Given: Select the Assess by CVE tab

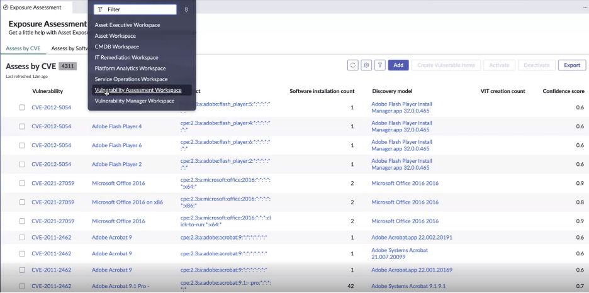Looking at the screenshot, I should tap(23, 49).
